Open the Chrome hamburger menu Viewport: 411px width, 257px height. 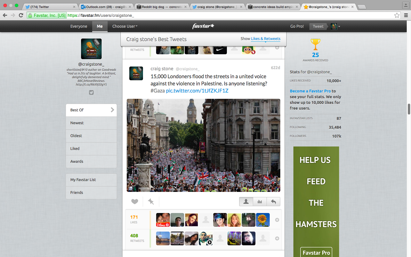coord(406,15)
